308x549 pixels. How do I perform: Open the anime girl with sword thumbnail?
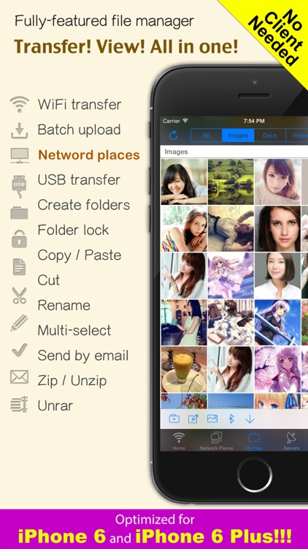pos(277,323)
